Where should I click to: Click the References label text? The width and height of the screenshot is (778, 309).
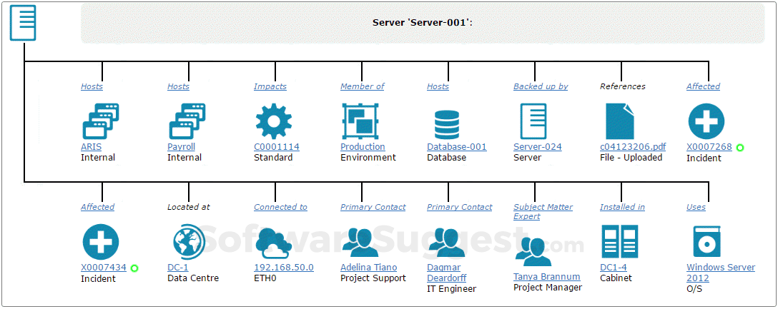(623, 86)
